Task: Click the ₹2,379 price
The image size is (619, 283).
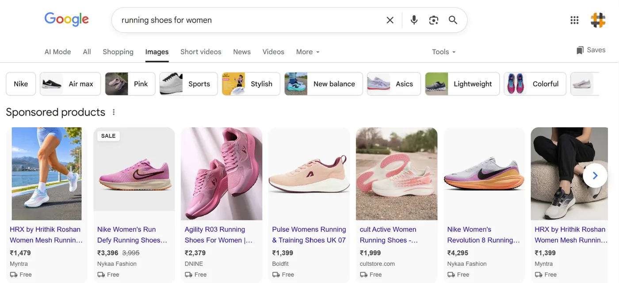Action: click(x=195, y=253)
